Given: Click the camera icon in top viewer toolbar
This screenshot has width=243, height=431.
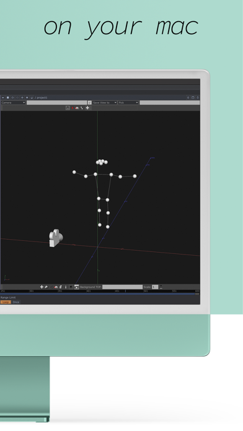Looking at the screenshot, I should [x=77, y=108].
